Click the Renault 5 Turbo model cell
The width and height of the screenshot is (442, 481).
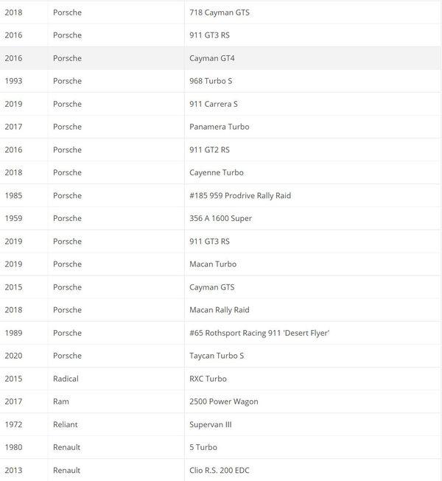pyautogui.click(x=312, y=447)
